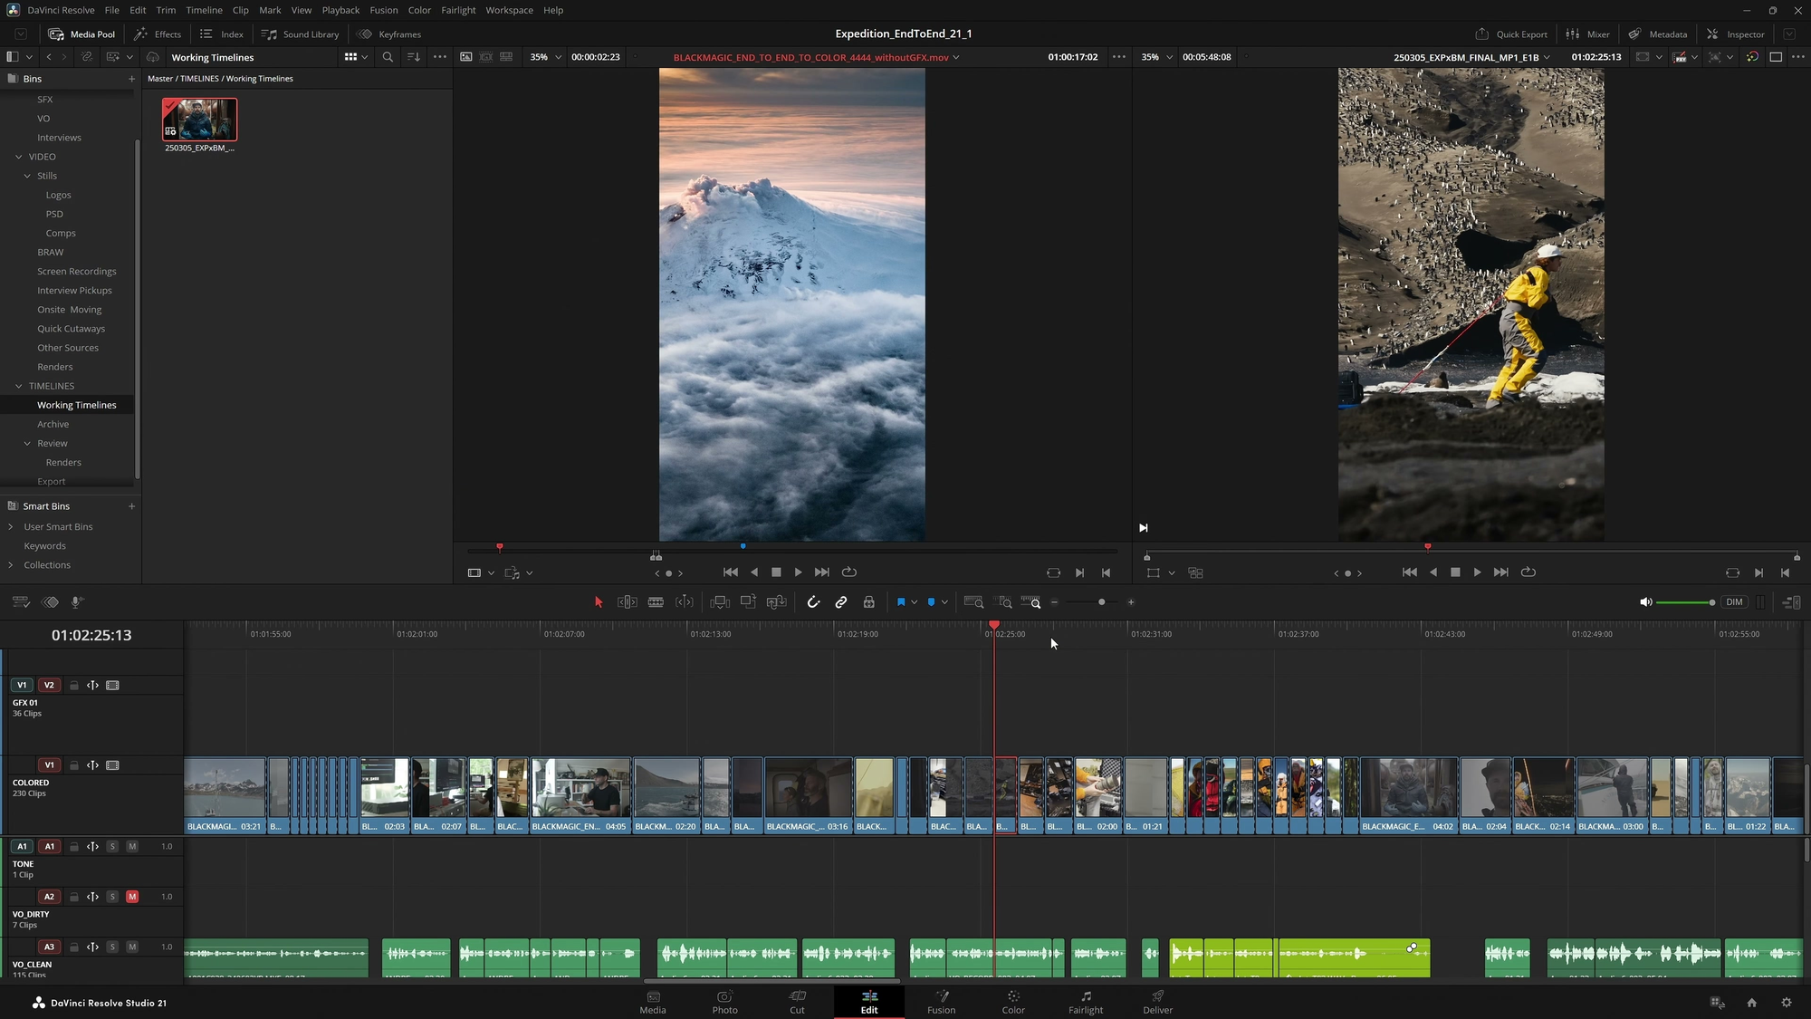Click the Replace Clip edit icon

pyautogui.click(x=776, y=602)
